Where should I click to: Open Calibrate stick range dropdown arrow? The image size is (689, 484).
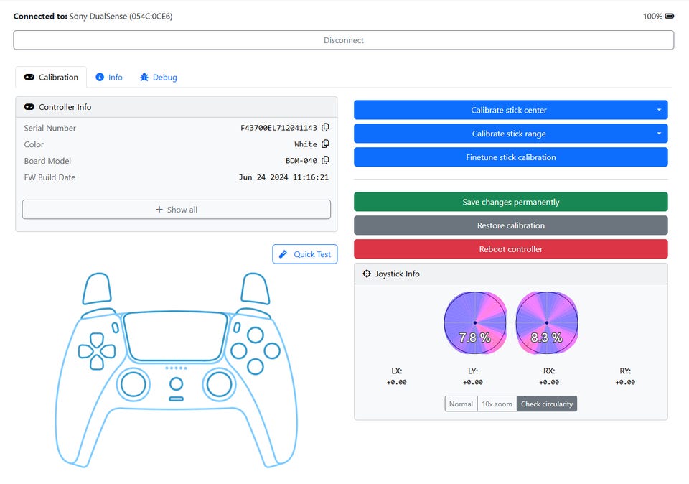pyautogui.click(x=659, y=133)
